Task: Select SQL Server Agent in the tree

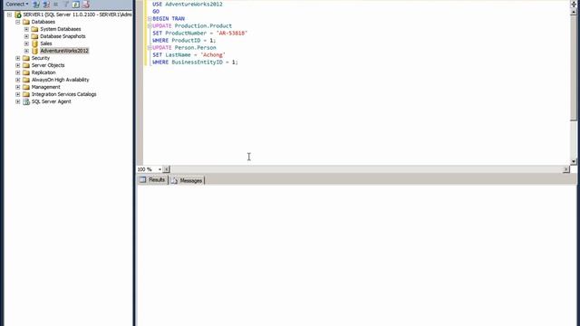Action: coord(52,101)
